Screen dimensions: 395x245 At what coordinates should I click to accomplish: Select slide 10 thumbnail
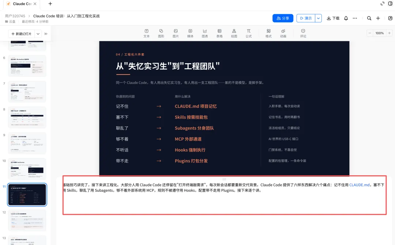[27, 169]
